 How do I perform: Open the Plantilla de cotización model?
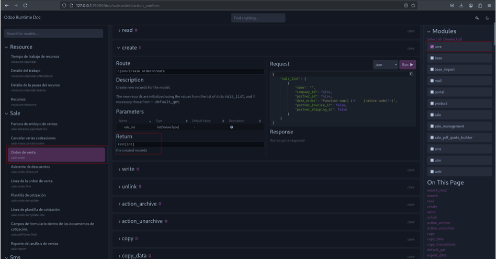pos(28,195)
